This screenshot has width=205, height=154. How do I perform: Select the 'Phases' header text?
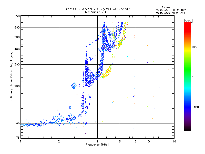(x=166, y=7)
